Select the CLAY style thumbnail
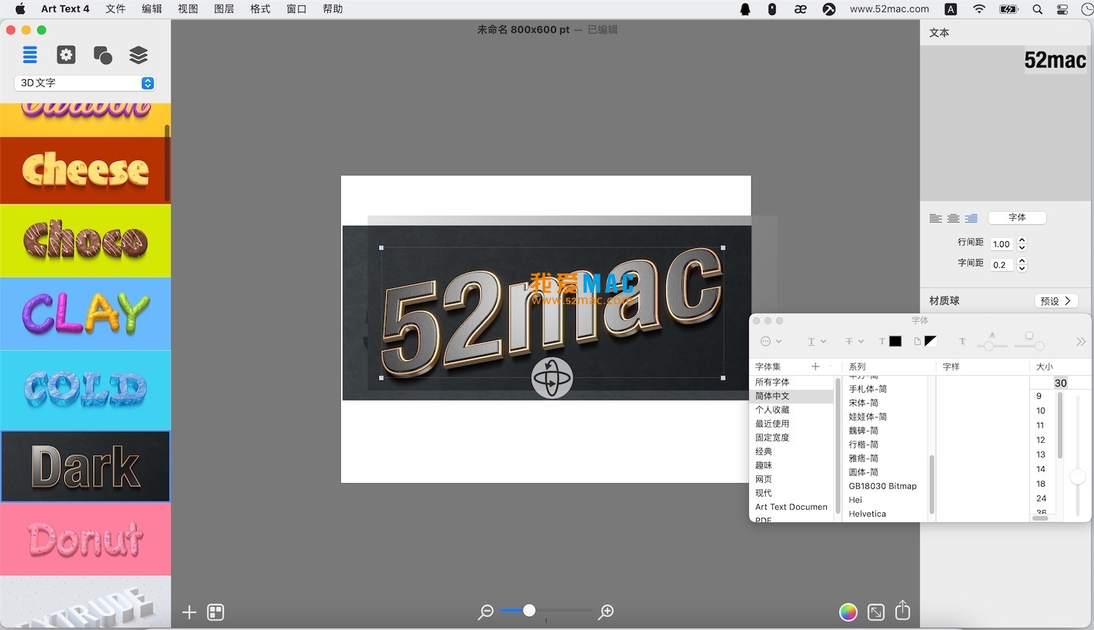This screenshot has height=630, width=1094. click(x=85, y=313)
